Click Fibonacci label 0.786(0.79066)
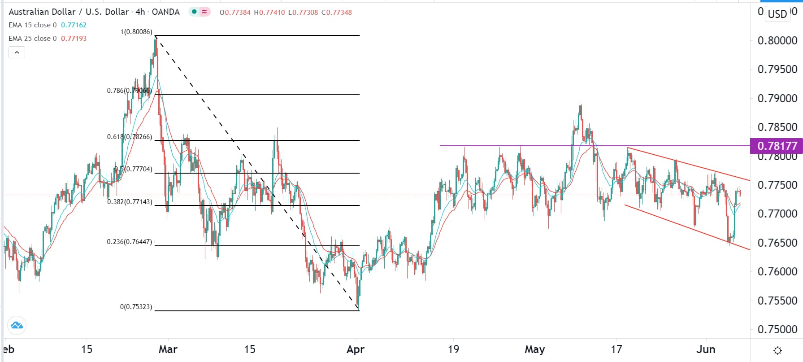 [x=129, y=91]
